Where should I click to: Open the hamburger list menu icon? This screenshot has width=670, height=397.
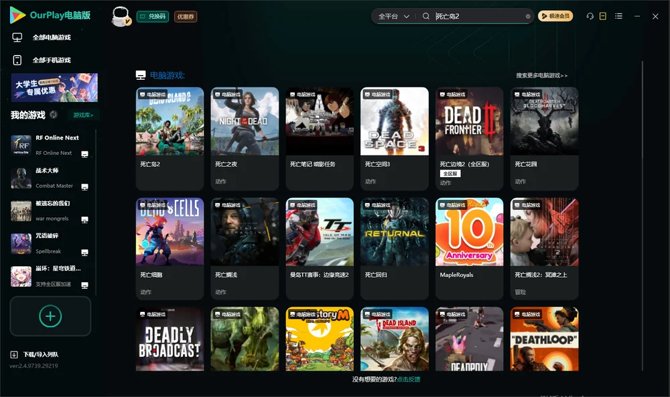point(618,16)
